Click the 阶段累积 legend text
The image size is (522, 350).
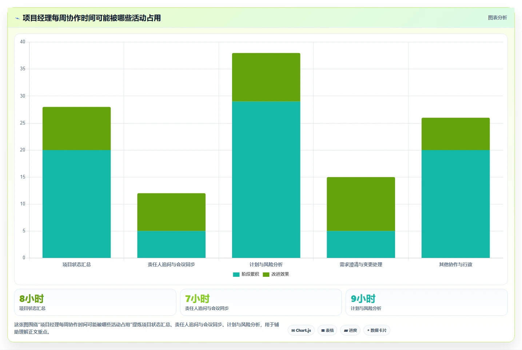coord(250,274)
